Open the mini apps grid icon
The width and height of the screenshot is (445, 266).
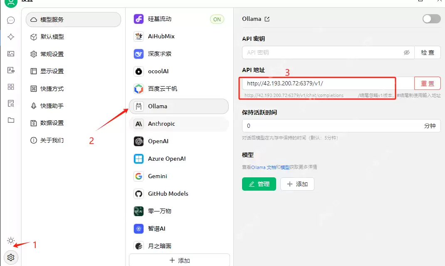11,87
